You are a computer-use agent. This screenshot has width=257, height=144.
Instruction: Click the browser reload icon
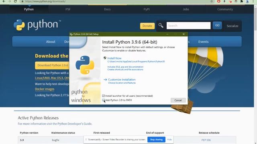(15, 1)
